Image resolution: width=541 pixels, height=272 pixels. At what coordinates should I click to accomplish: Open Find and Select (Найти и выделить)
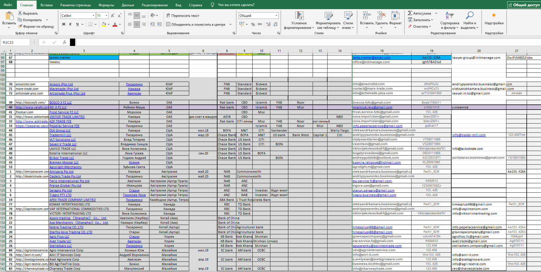470,20
